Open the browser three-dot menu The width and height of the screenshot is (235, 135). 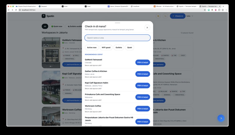(x=226, y=10)
